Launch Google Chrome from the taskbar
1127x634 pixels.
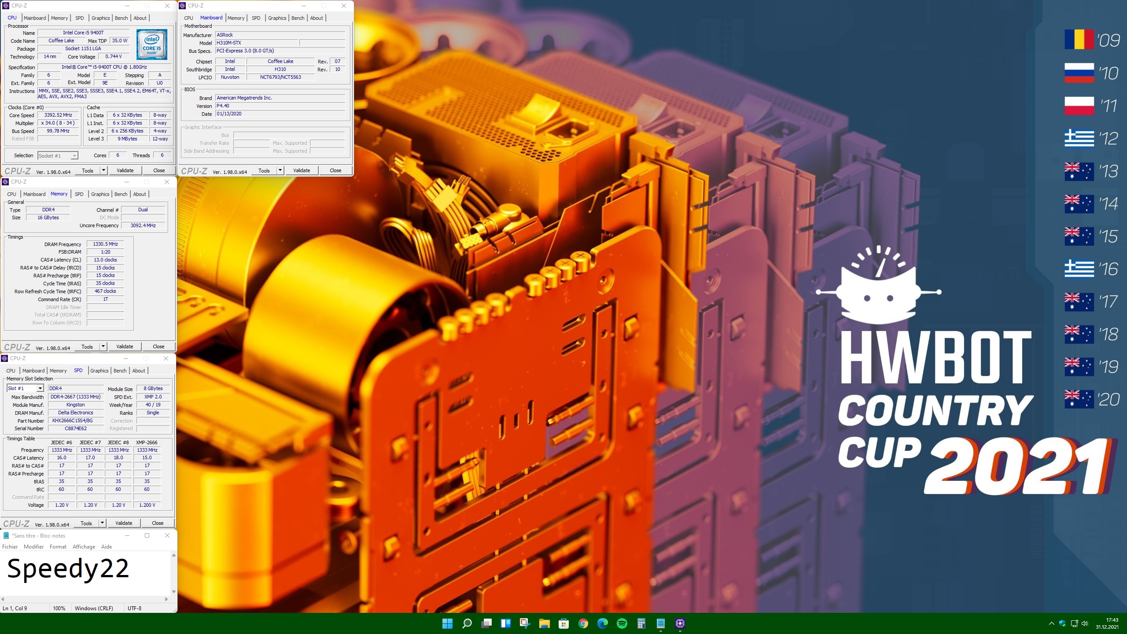coord(583,623)
